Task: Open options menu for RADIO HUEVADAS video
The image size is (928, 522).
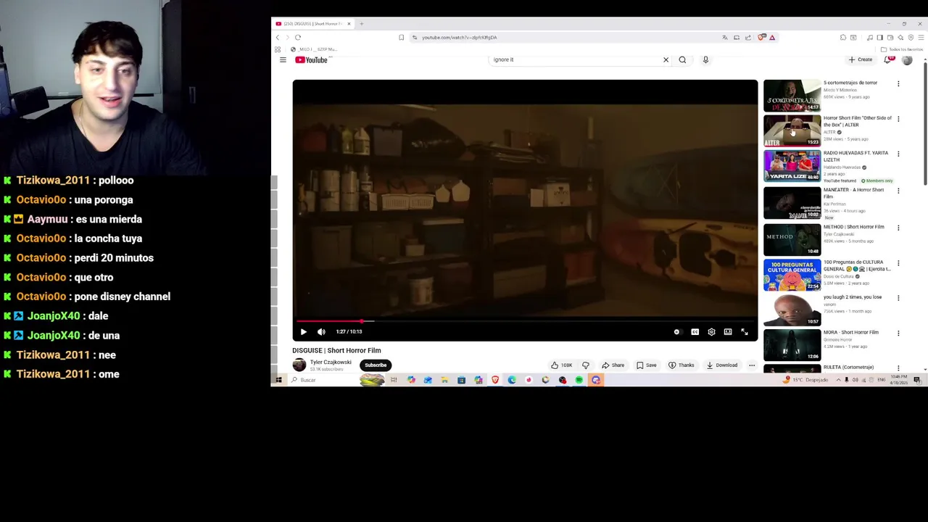Action: [898, 154]
